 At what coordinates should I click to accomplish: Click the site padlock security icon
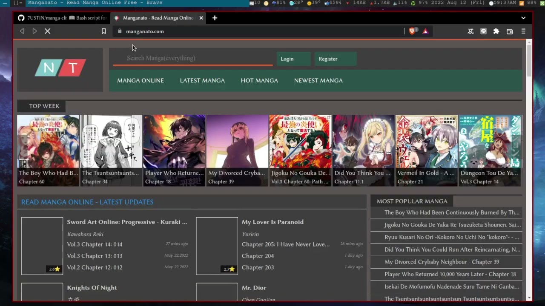(x=119, y=31)
